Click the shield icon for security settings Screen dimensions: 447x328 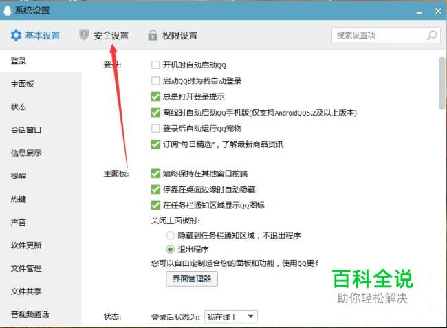(x=84, y=35)
